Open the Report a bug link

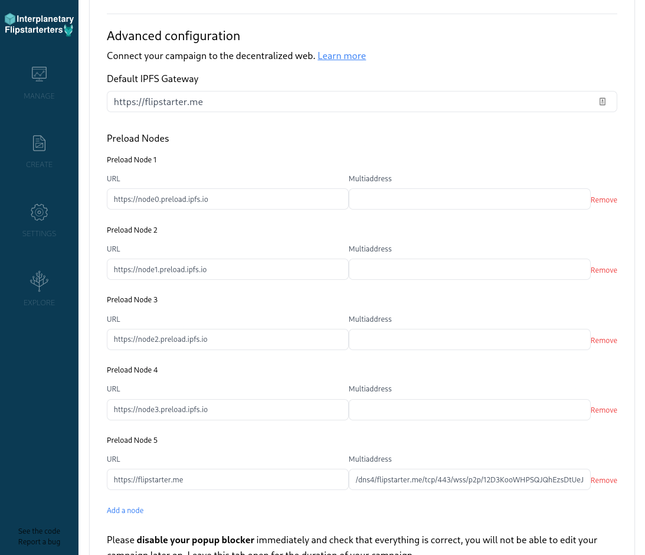[x=39, y=542]
